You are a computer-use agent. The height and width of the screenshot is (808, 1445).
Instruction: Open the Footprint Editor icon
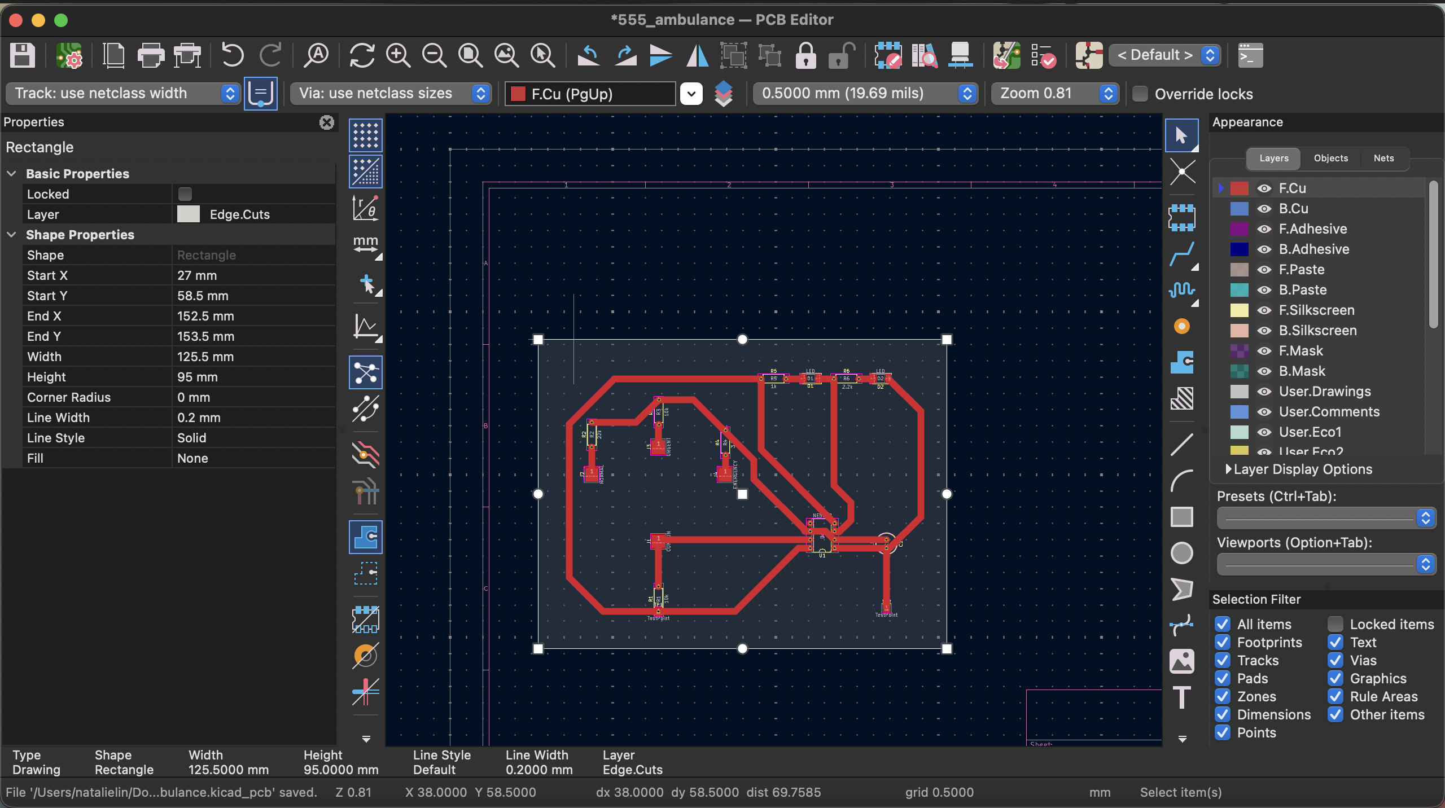pos(888,56)
